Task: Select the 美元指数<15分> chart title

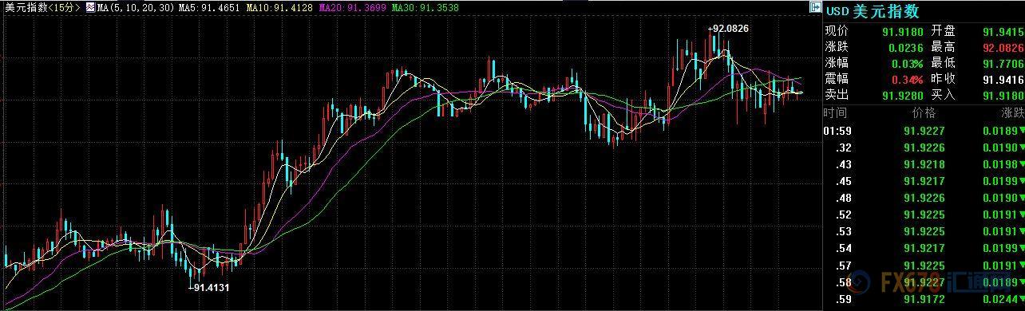Action: [41, 8]
